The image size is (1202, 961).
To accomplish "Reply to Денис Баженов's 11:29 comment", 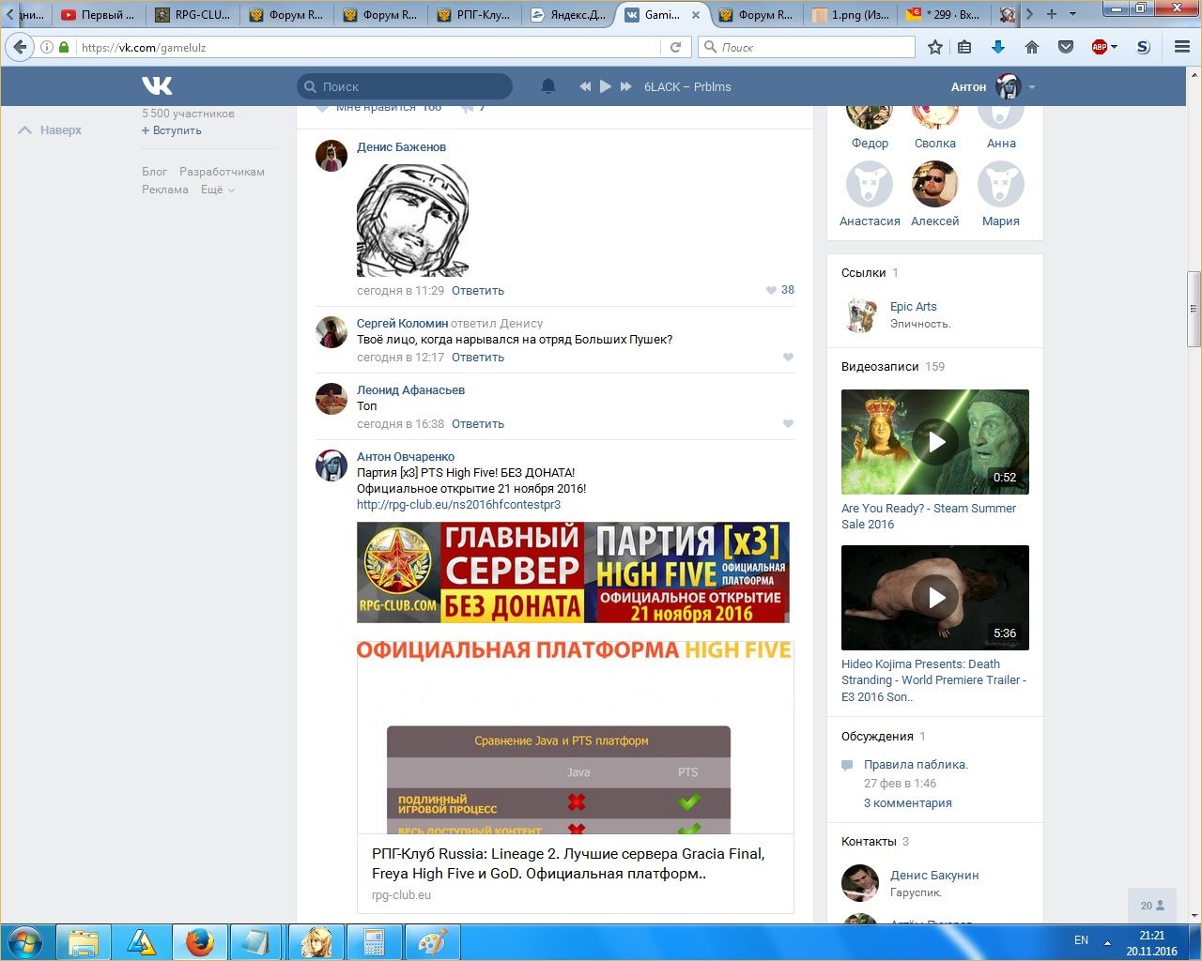I will [478, 291].
